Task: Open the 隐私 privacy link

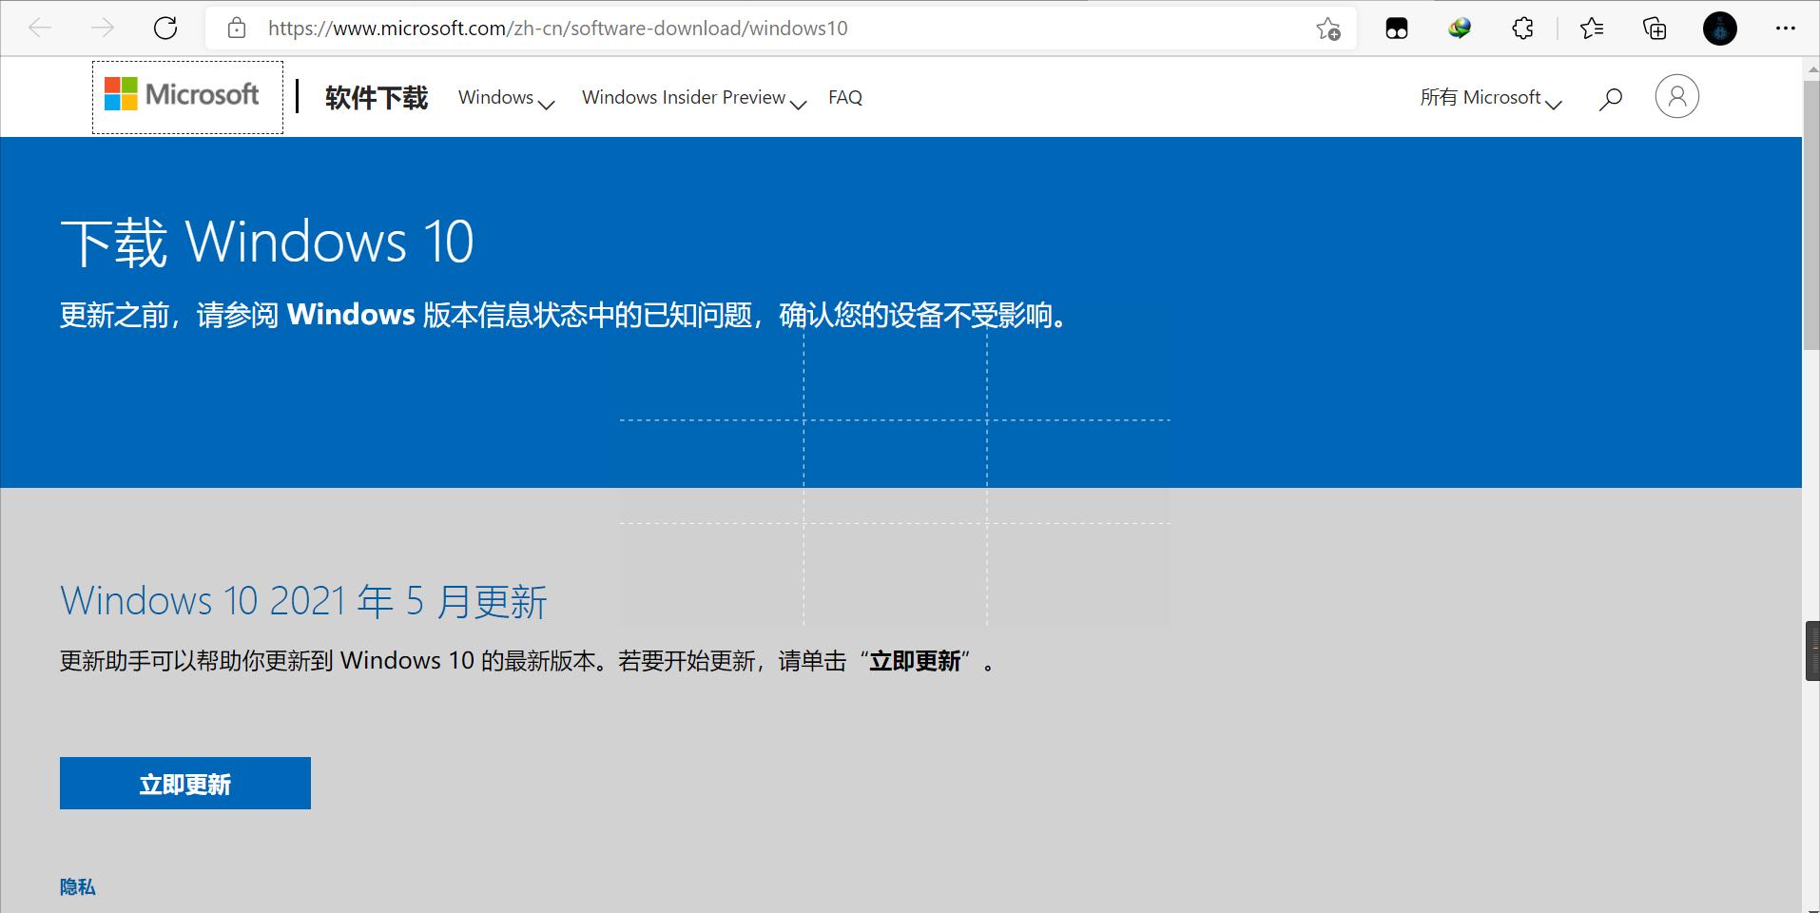Action: pos(78,886)
